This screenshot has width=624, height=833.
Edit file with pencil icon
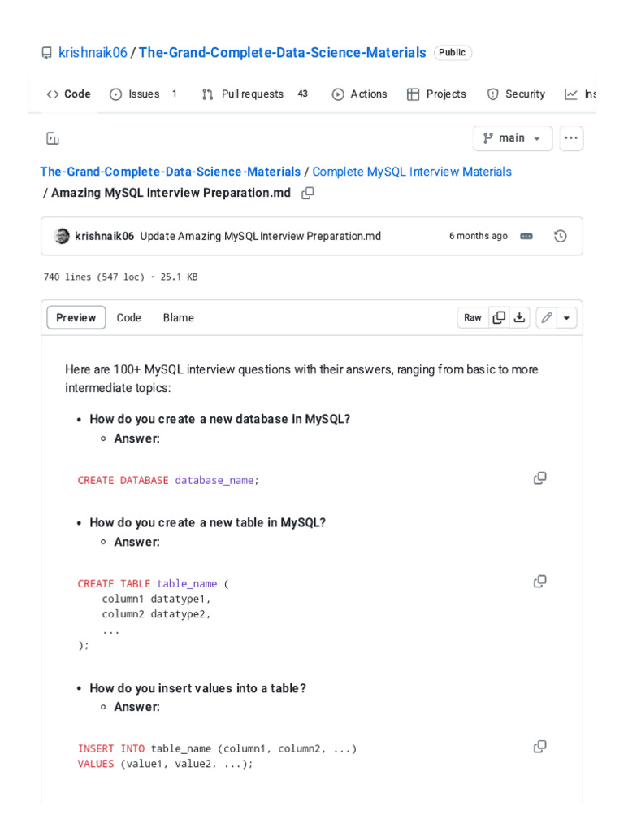(x=546, y=317)
